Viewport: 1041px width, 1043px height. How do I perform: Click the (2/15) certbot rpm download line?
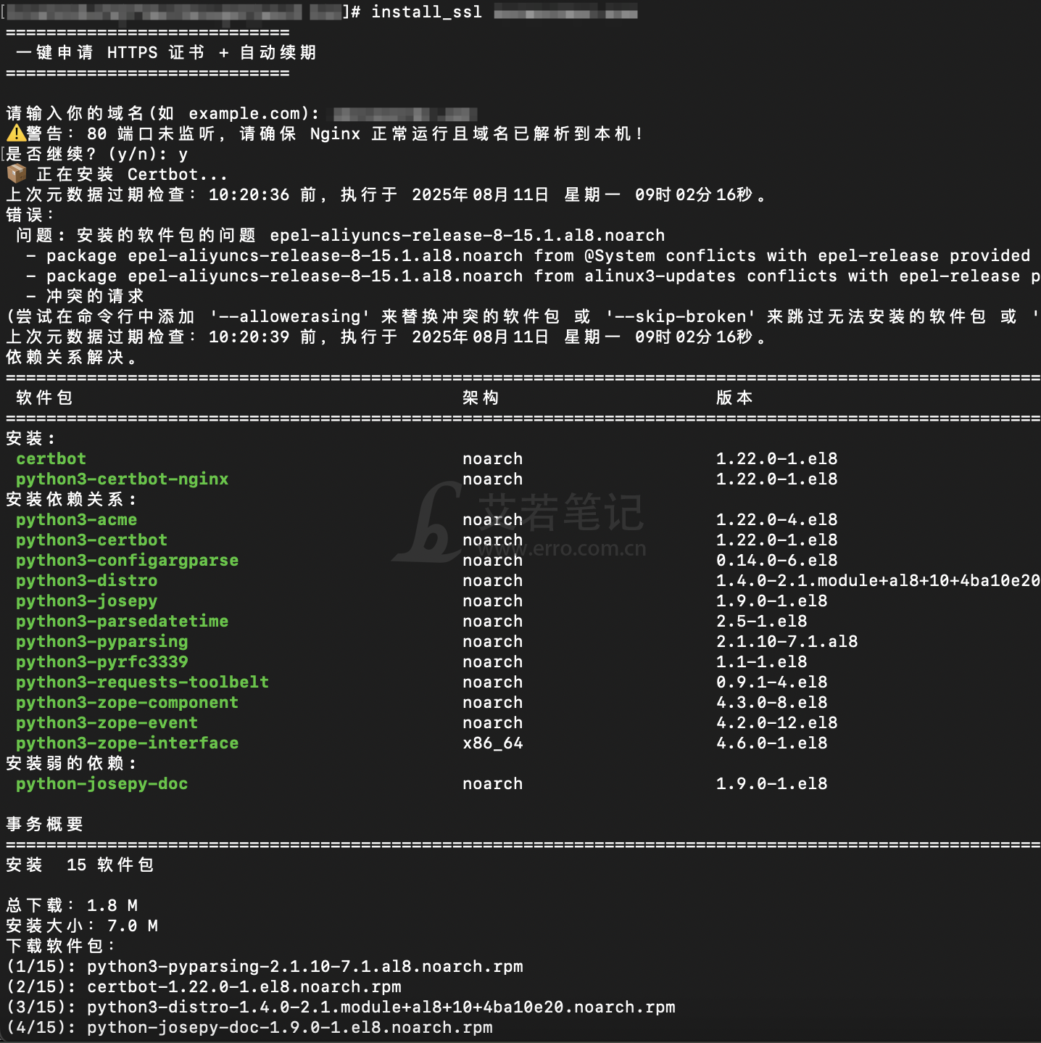point(204,986)
